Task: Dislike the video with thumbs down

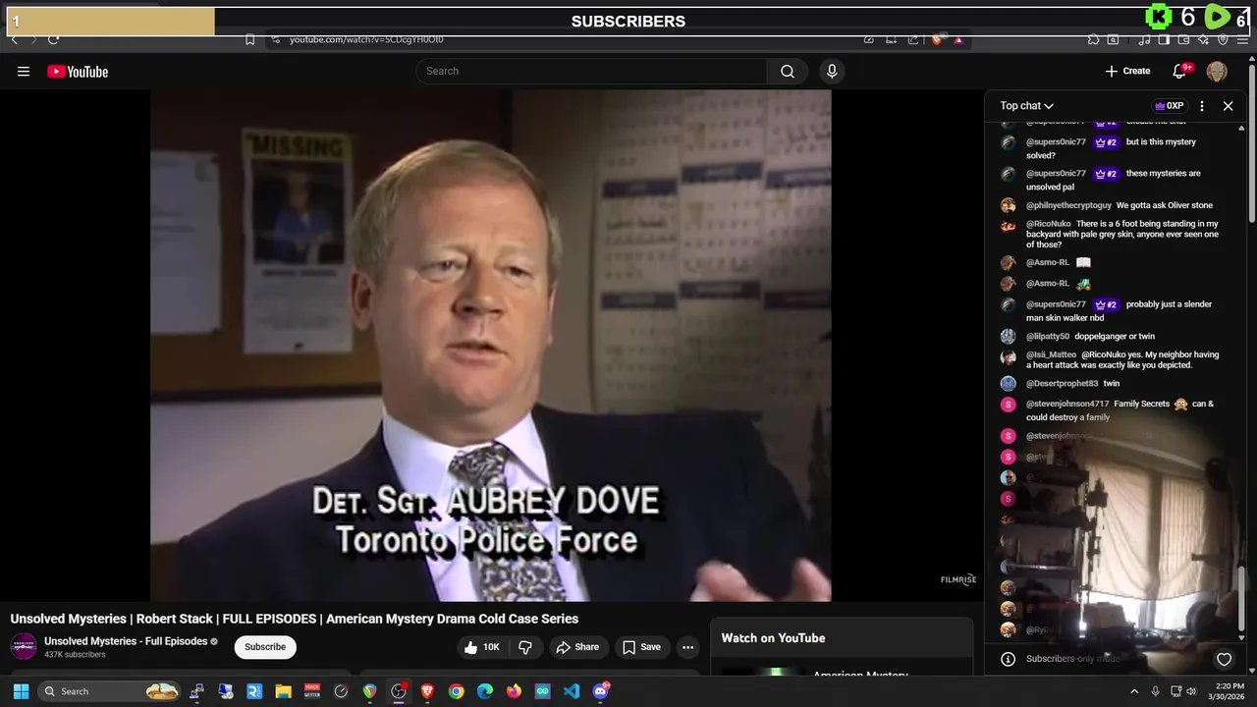Action: point(525,647)
